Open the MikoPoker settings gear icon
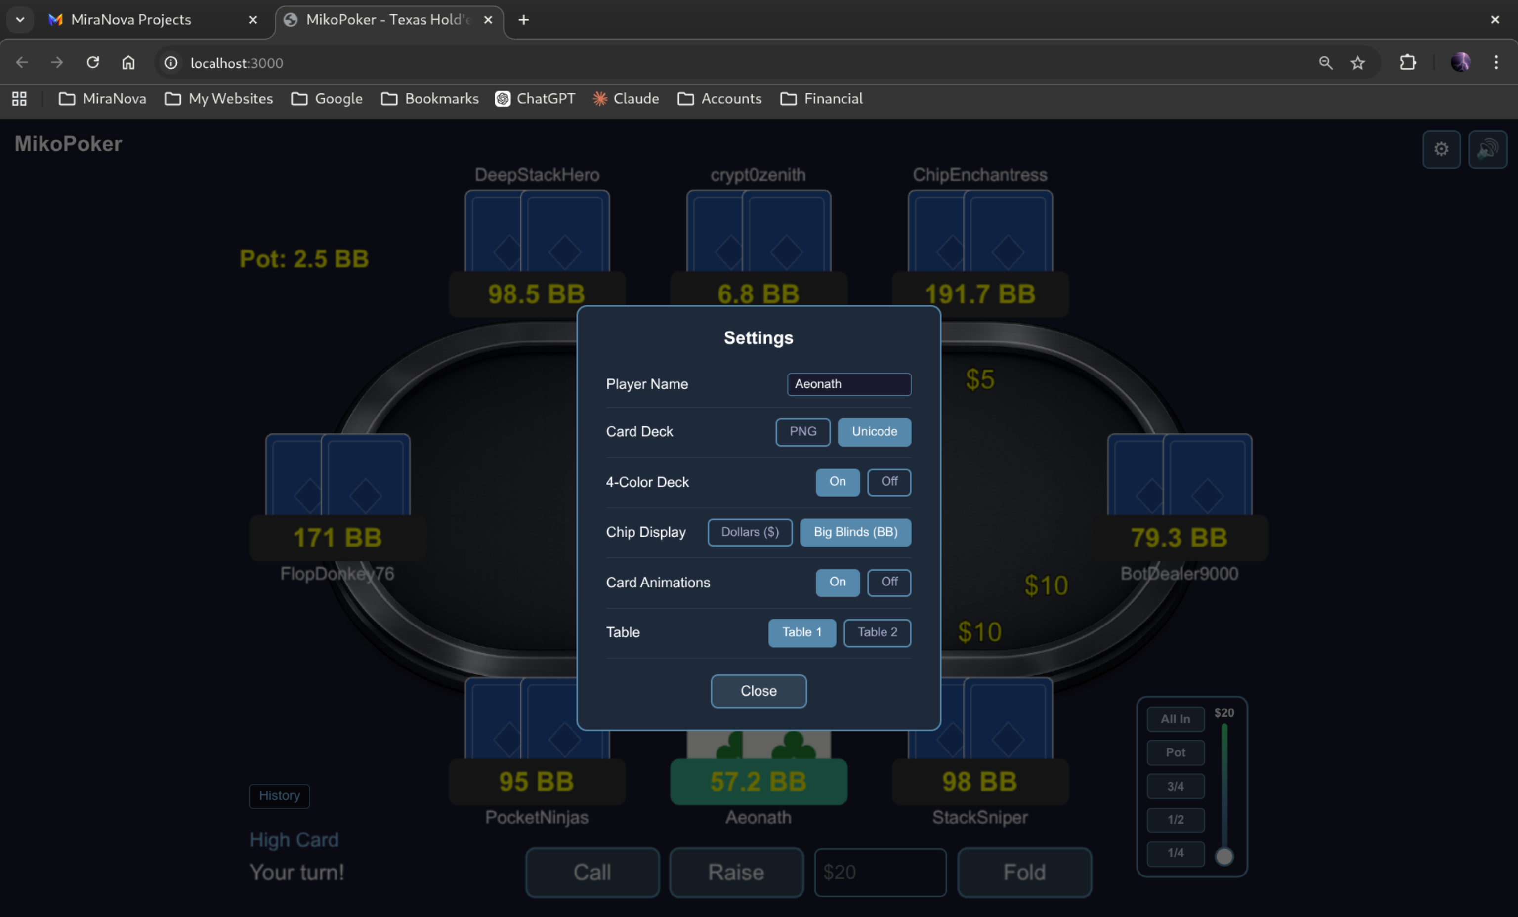Viewport: 1518px width, 917px height. click(1441, 150)
